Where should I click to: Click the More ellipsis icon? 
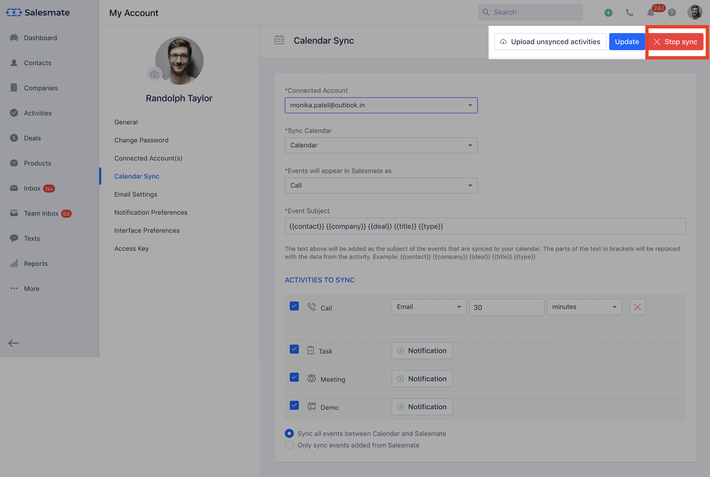point(14,288)
